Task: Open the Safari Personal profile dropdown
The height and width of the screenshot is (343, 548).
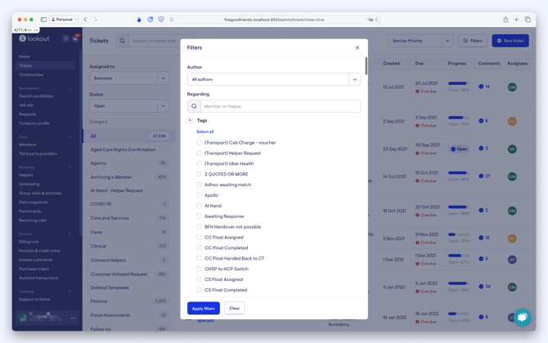Action: pos(64,20)
